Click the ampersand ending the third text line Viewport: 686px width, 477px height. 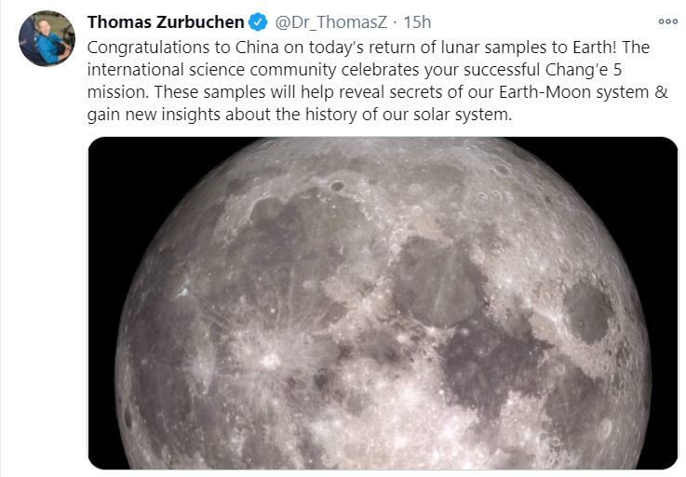(662, 92)
